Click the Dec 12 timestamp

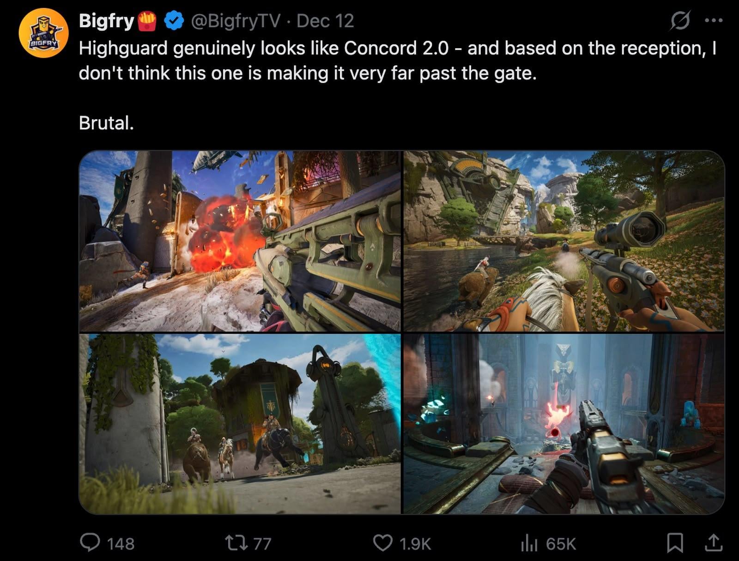coord(325,21)
